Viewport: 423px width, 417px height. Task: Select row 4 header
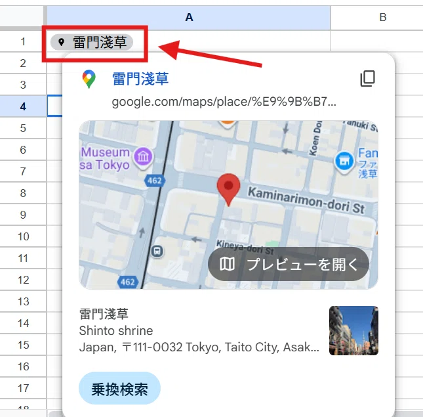pos(23,106)
